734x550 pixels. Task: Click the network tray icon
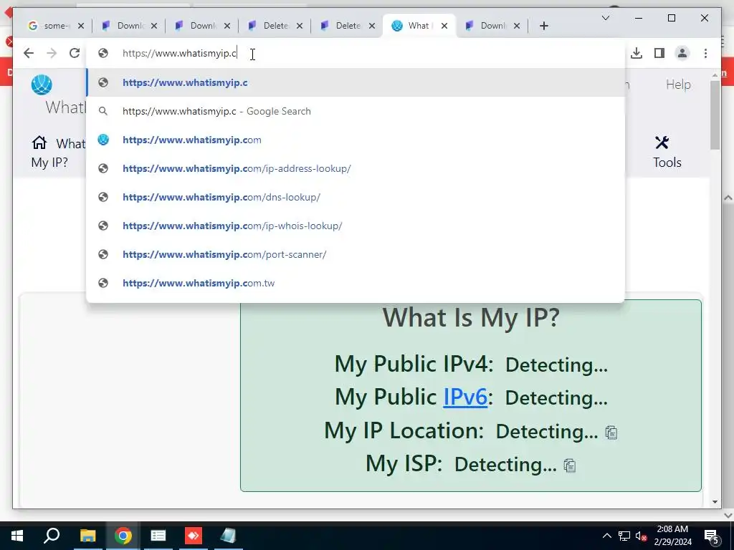tap(624, 536)
